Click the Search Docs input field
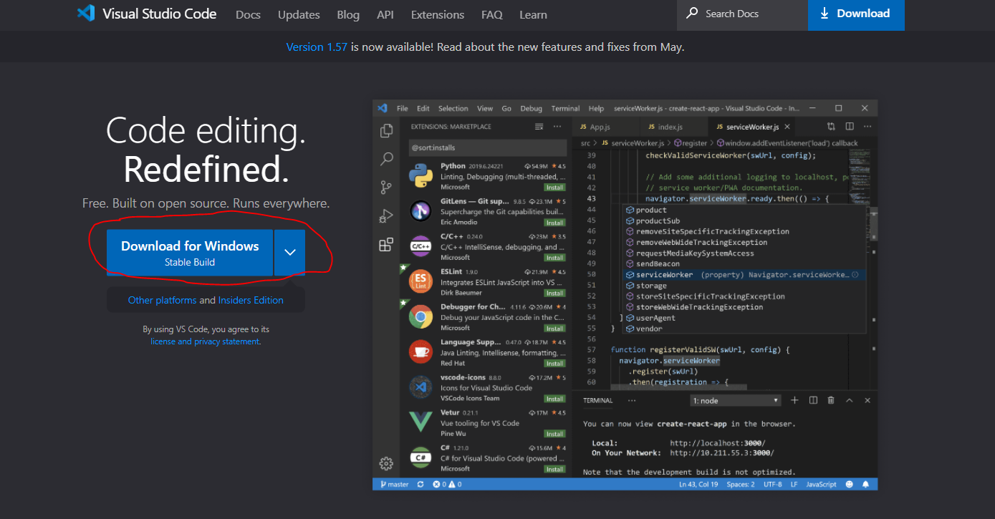 pos(742,14)
